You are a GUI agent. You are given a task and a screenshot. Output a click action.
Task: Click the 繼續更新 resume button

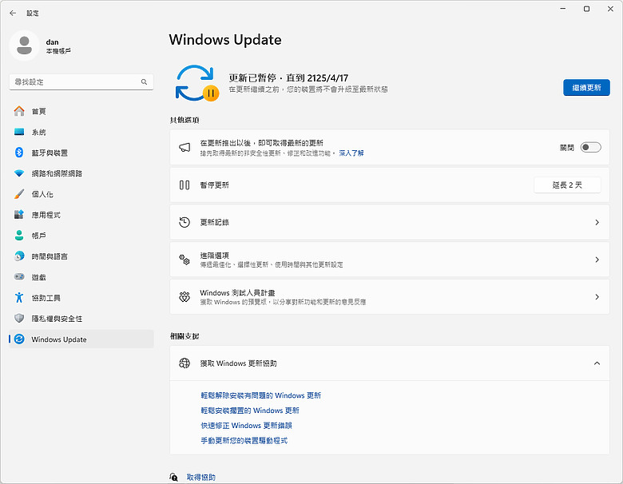[586, 87]
